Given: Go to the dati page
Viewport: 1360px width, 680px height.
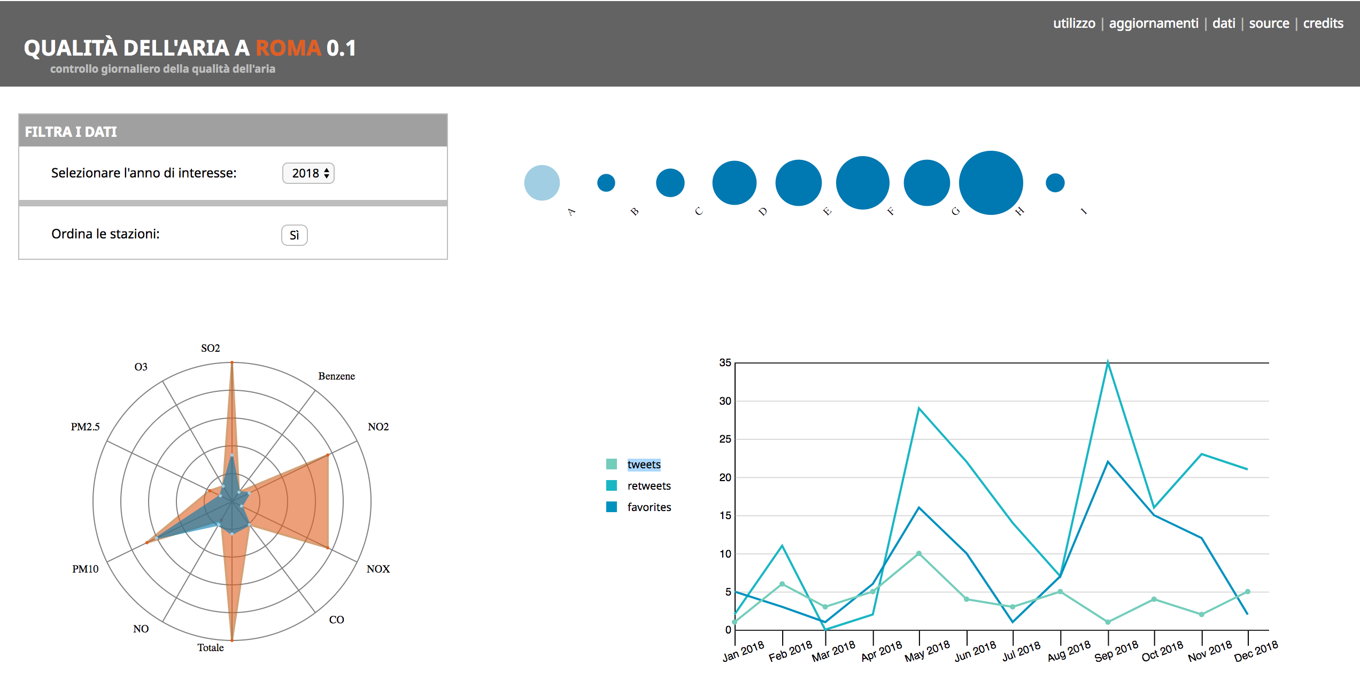Looking at the screenshot, I should [1223, 24].
